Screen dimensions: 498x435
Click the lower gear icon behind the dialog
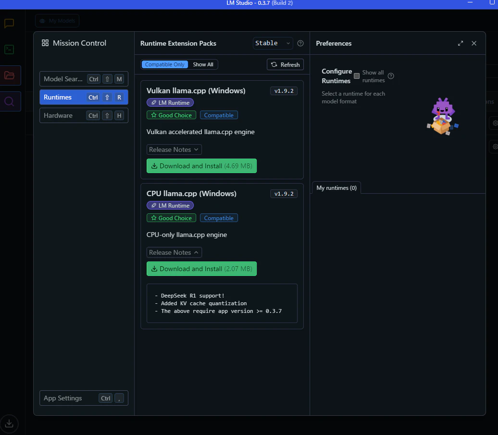click(495, 147)
